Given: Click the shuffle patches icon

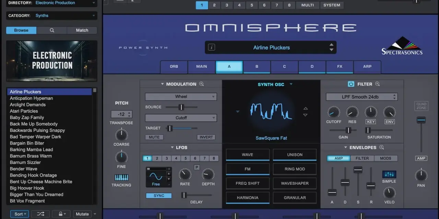Looking at the screenshot, I should pos(40,214).
